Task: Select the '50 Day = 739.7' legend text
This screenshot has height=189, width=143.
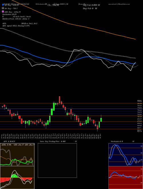Action: pyautogui.click(x=11, y=8)
